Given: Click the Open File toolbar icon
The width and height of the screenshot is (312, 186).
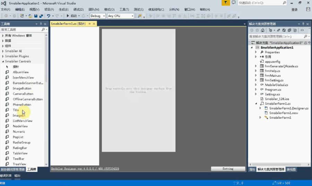Looking at the screenshot, I should pos(30,16).
